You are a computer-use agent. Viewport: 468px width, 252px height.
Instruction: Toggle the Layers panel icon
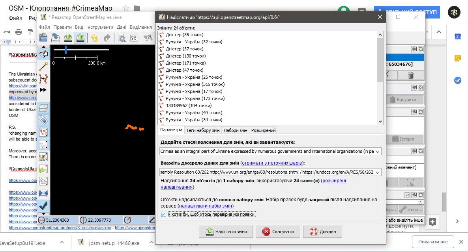coord(43,108)
